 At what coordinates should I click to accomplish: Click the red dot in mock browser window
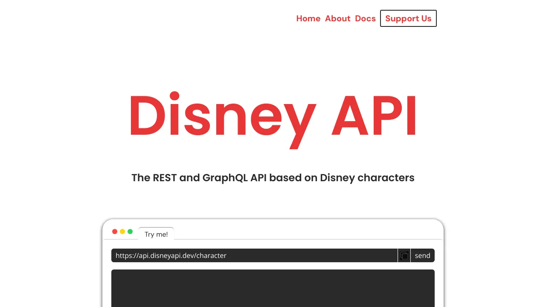[115, 232]
